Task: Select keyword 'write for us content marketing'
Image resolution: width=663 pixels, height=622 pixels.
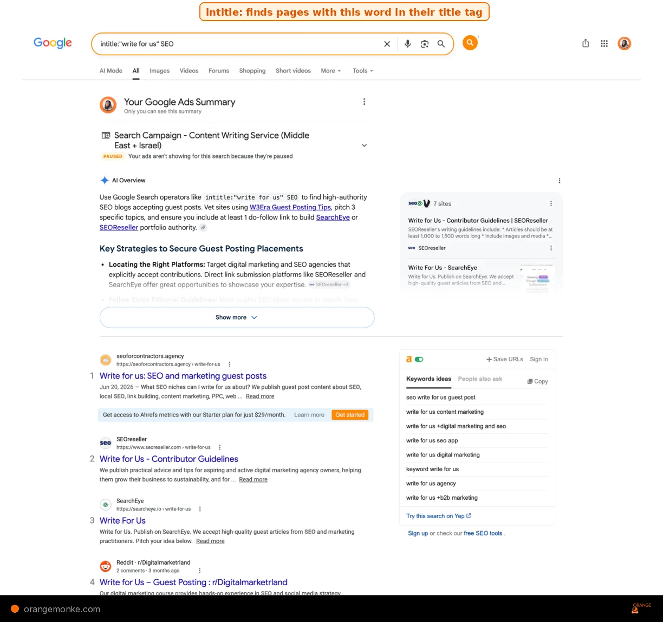Action: pos(445,412)
